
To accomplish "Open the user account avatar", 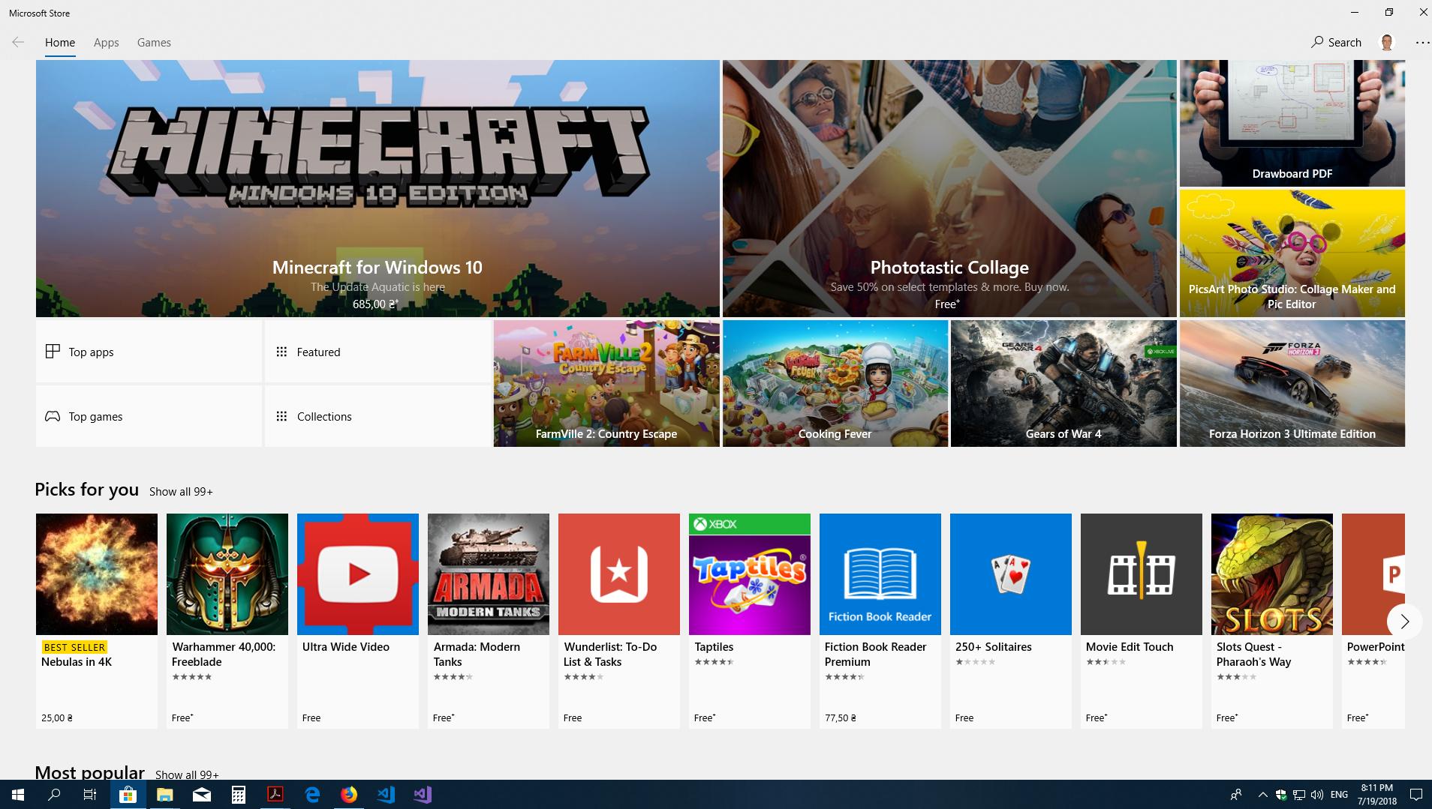I will tap(1387, 43).
